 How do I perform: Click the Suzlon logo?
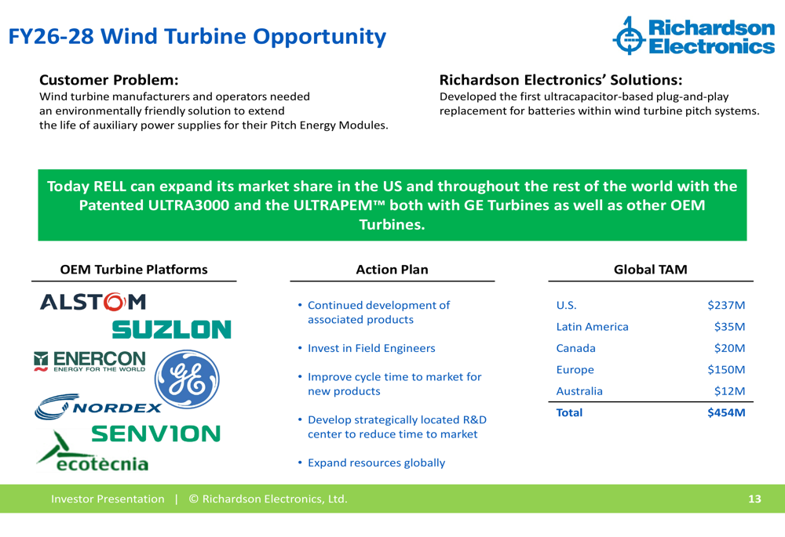171,329
